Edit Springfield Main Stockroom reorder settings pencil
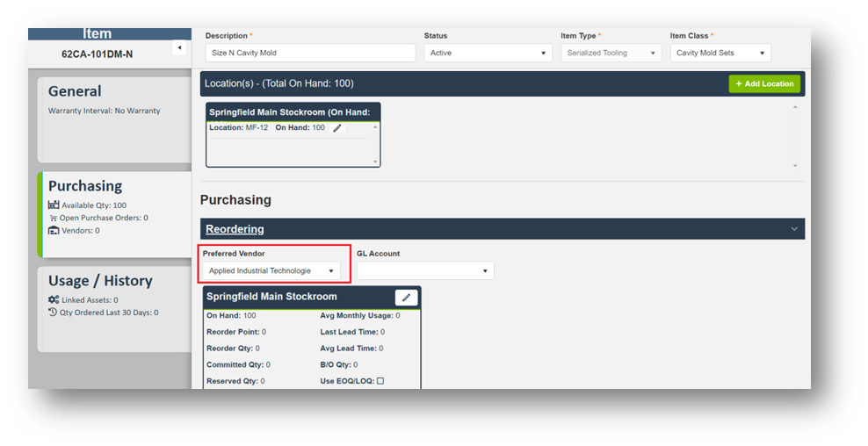This screenshot has width=868, height=446. [x=406, y=298]
